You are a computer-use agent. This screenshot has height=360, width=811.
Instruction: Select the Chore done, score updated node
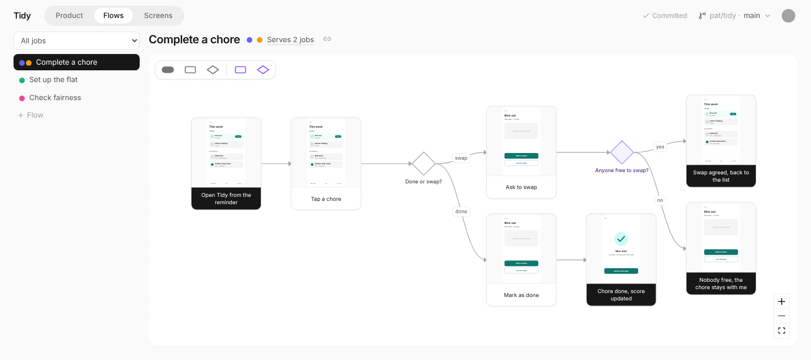click(x=621, y=260)
